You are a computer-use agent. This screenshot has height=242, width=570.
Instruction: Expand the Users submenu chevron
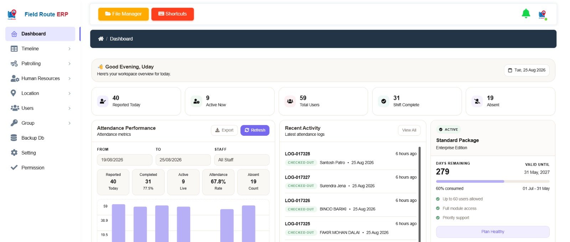click(x=69, y=108)
